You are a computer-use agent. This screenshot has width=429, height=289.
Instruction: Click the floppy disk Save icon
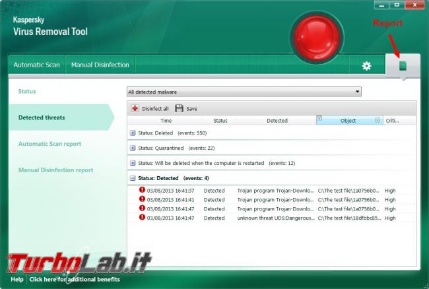(x=180, y=108)
